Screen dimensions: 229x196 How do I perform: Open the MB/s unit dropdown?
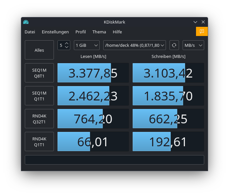193,45
